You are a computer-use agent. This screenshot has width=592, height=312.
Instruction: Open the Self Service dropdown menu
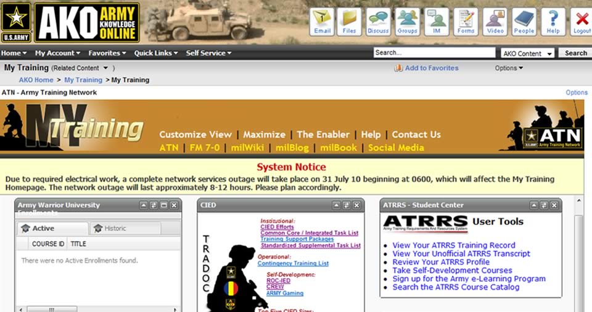(209, 53)
